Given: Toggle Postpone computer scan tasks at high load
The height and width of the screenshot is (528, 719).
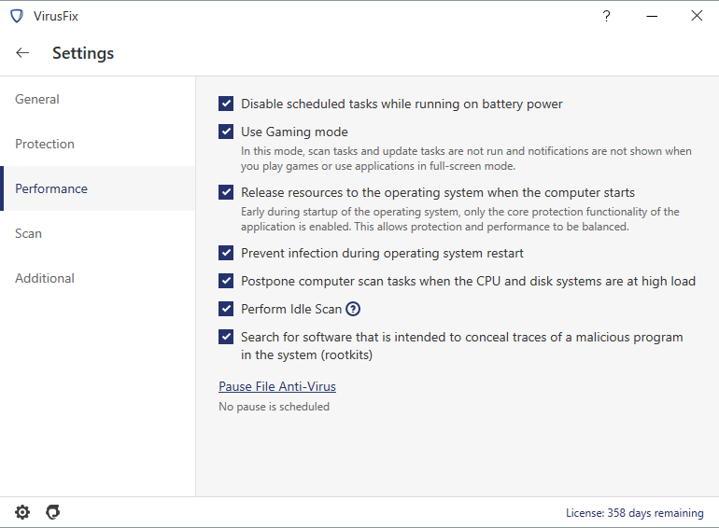Looking at the screenshot, I should click(226, 281).
